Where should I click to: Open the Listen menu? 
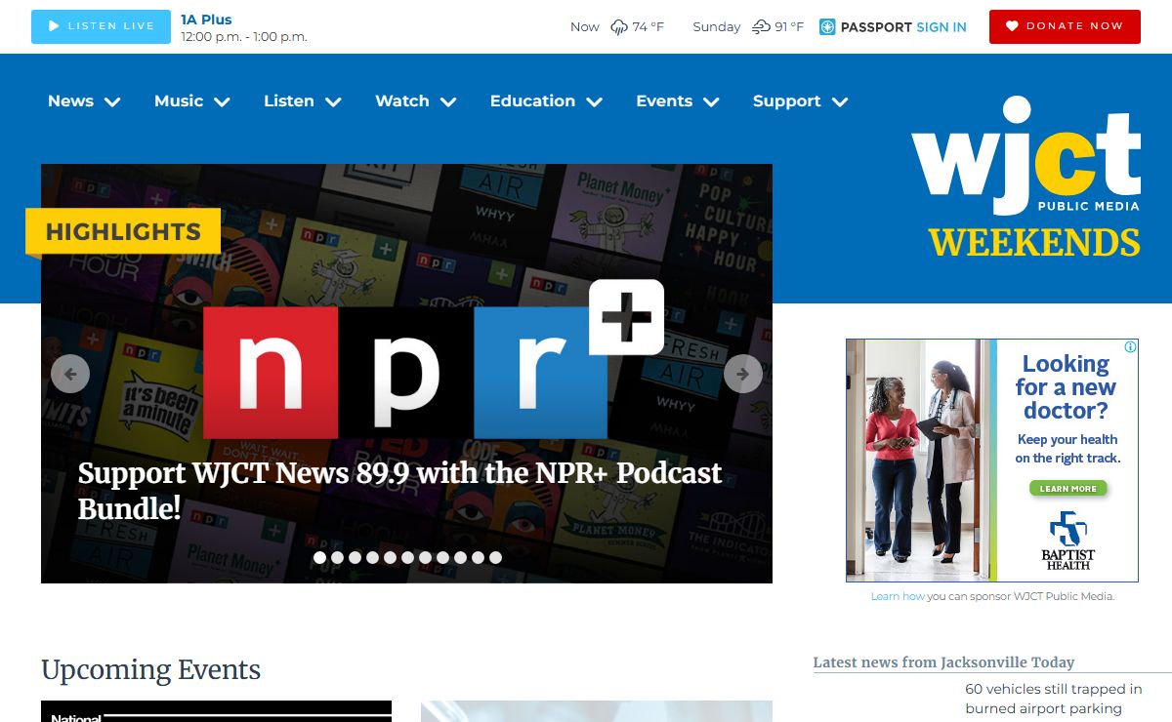click(x=289, y=101)
